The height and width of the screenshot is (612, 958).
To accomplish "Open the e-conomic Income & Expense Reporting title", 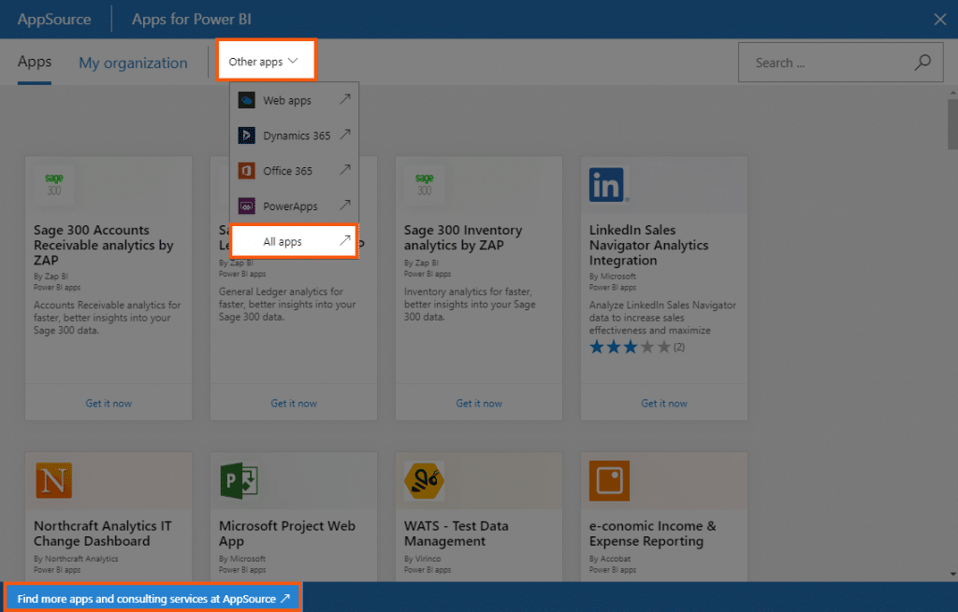I will [x=652, y=534].
